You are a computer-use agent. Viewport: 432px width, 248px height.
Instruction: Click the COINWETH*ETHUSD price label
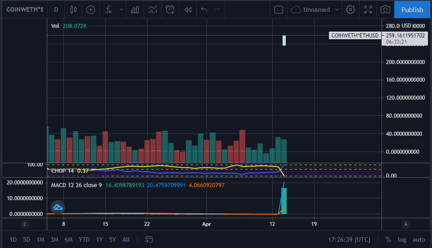(355, 35)
